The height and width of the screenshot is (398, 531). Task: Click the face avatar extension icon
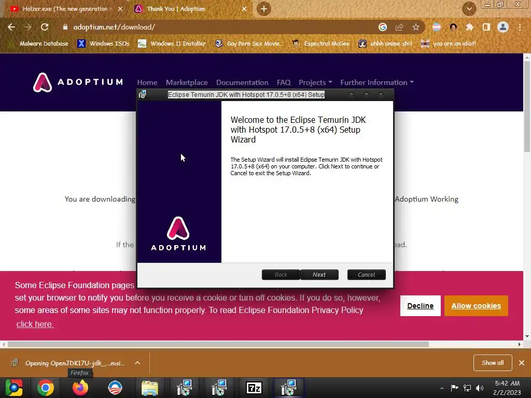click(453, 27)
